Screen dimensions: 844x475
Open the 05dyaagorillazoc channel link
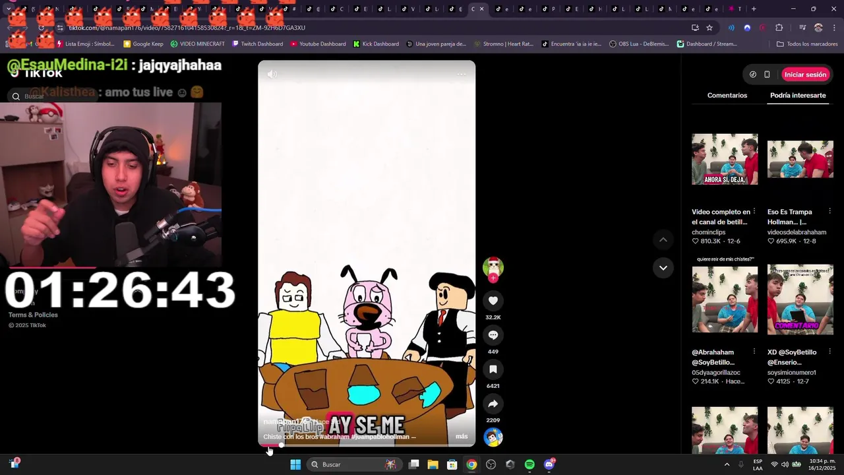pos(716,373)
